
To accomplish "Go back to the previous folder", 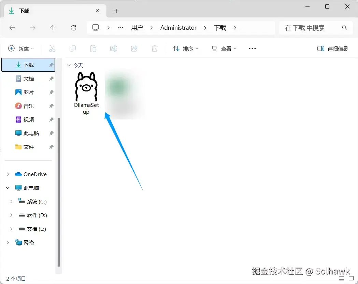I will (12, 28).
